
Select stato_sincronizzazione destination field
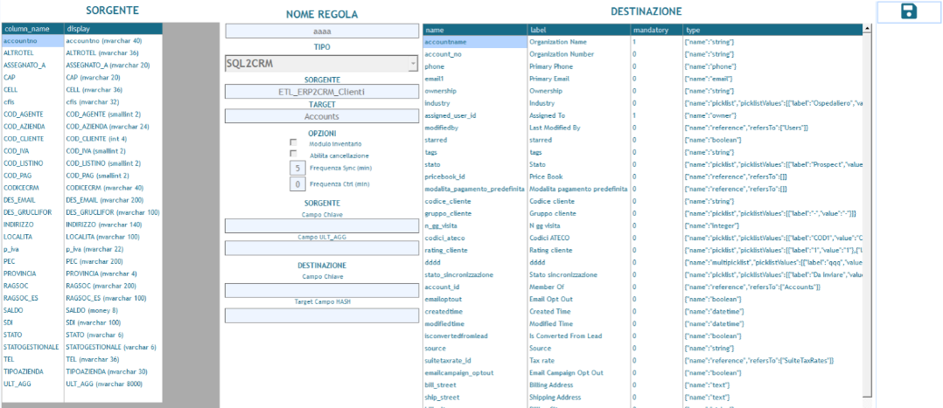(x=474, y=274)
